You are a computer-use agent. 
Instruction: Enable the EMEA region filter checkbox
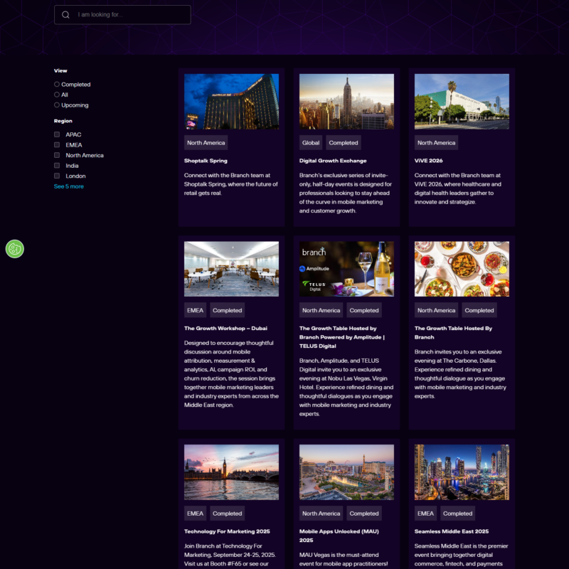(x=57, y=145)
